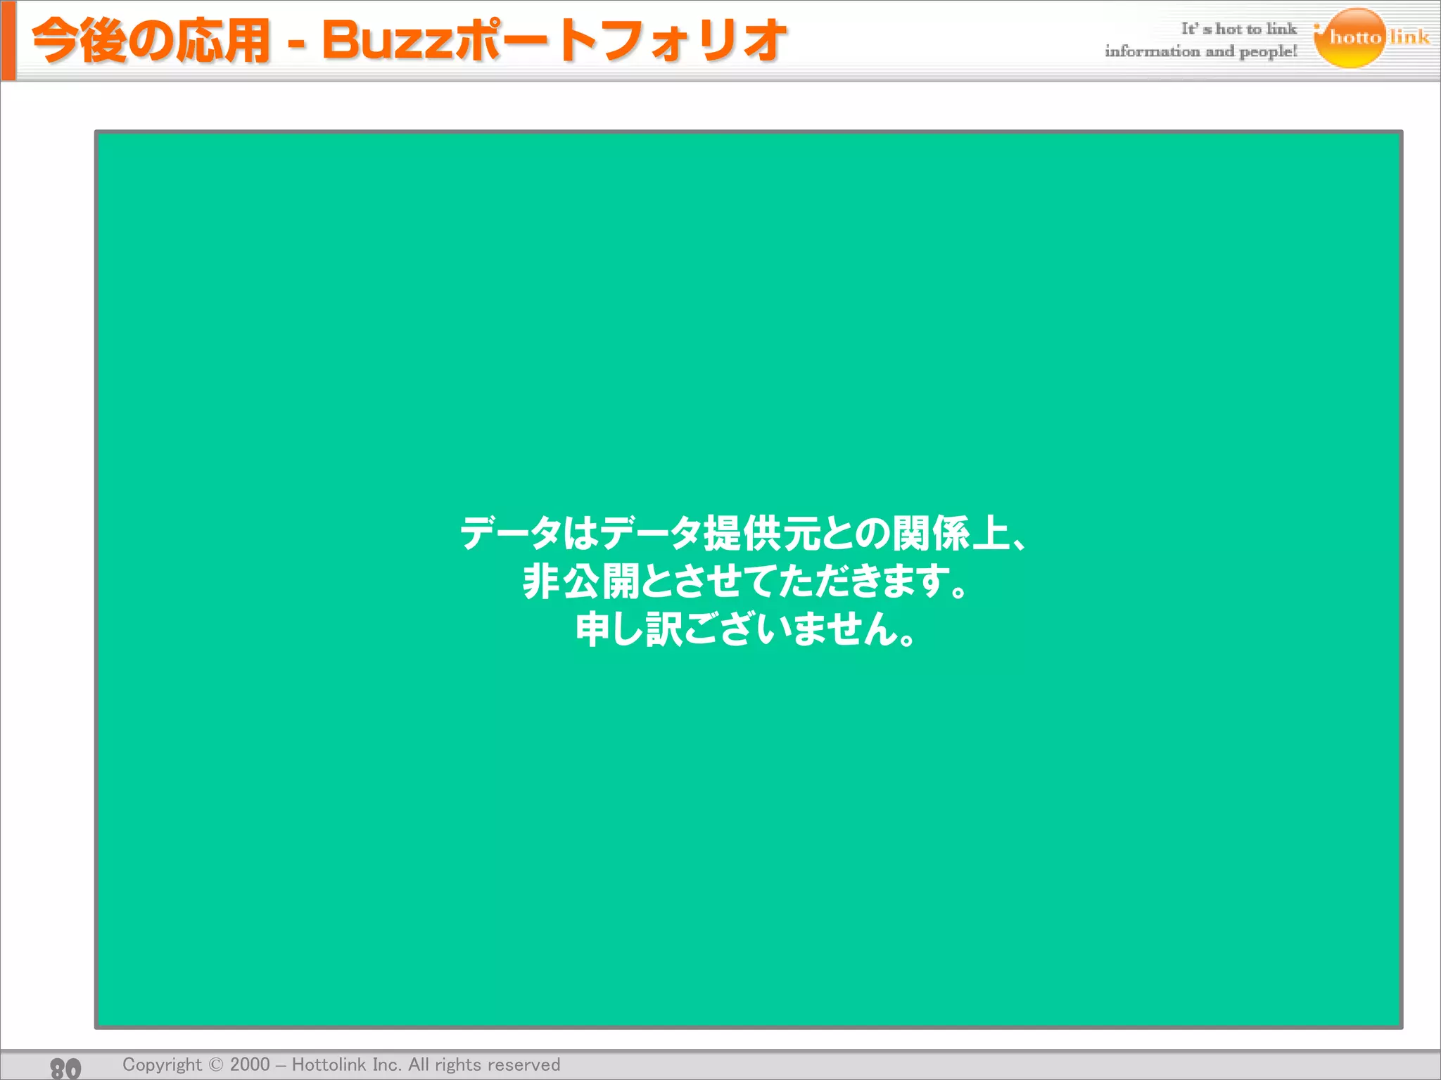Click the apology line "申し訳ございません。"
Screen dimensions: 1441x1080
[746, 629]
